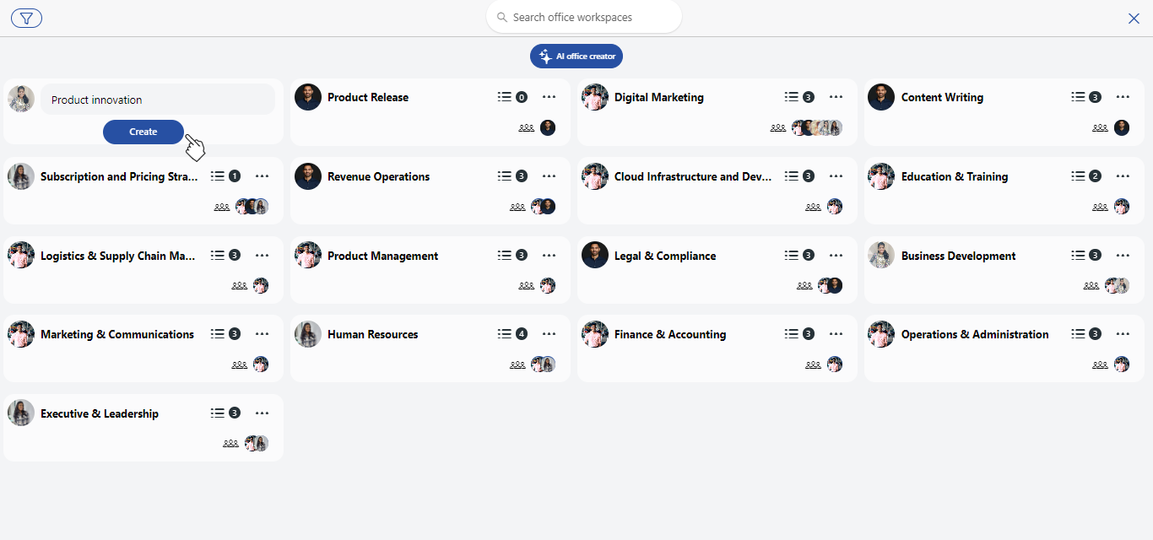This screenshot has height=540, width=1153.
Task: Launch the AI office creator
Action: pyautogui.click(x=576, y=57)
